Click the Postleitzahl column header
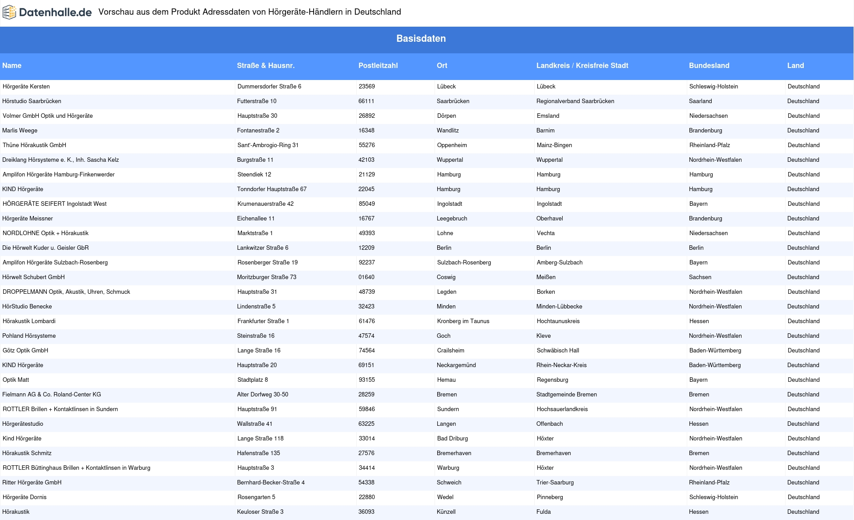The image size is (854, 520). 378,65
